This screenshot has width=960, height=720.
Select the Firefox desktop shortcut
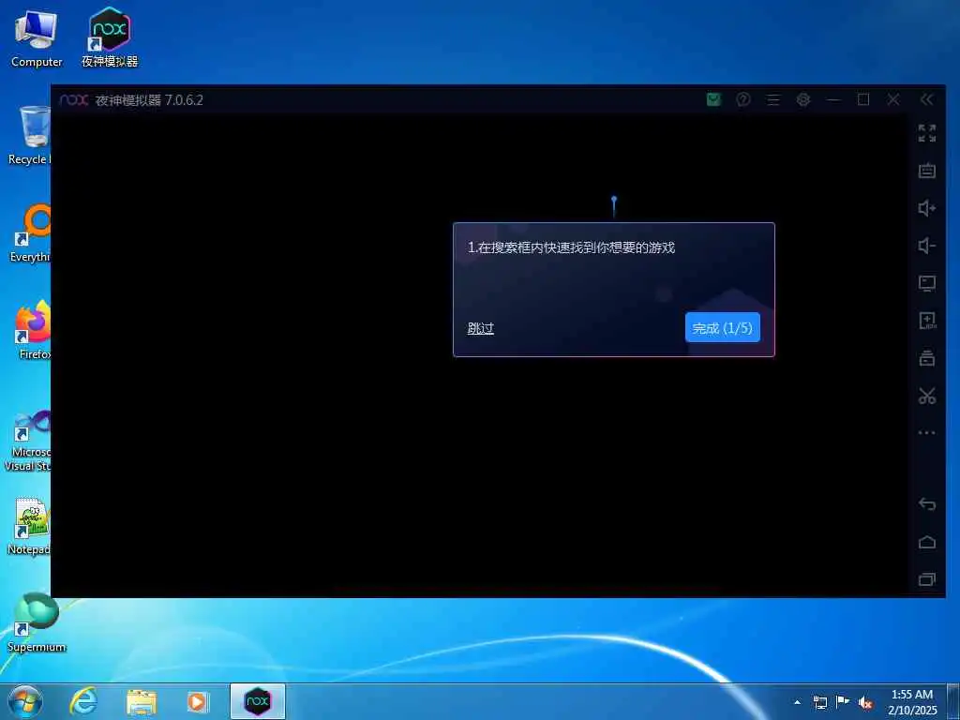[32, 330]
